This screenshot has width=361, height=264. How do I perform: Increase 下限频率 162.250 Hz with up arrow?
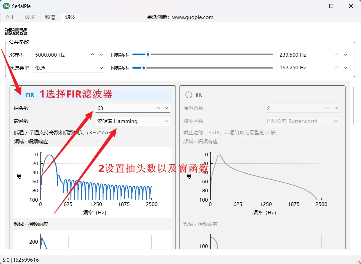pos(337,67)
